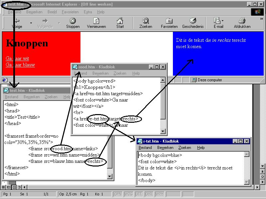Toggle WZG indicator in Word status bar
The image size is (266, 199).
pyautogui.click(x=129, y=194)
